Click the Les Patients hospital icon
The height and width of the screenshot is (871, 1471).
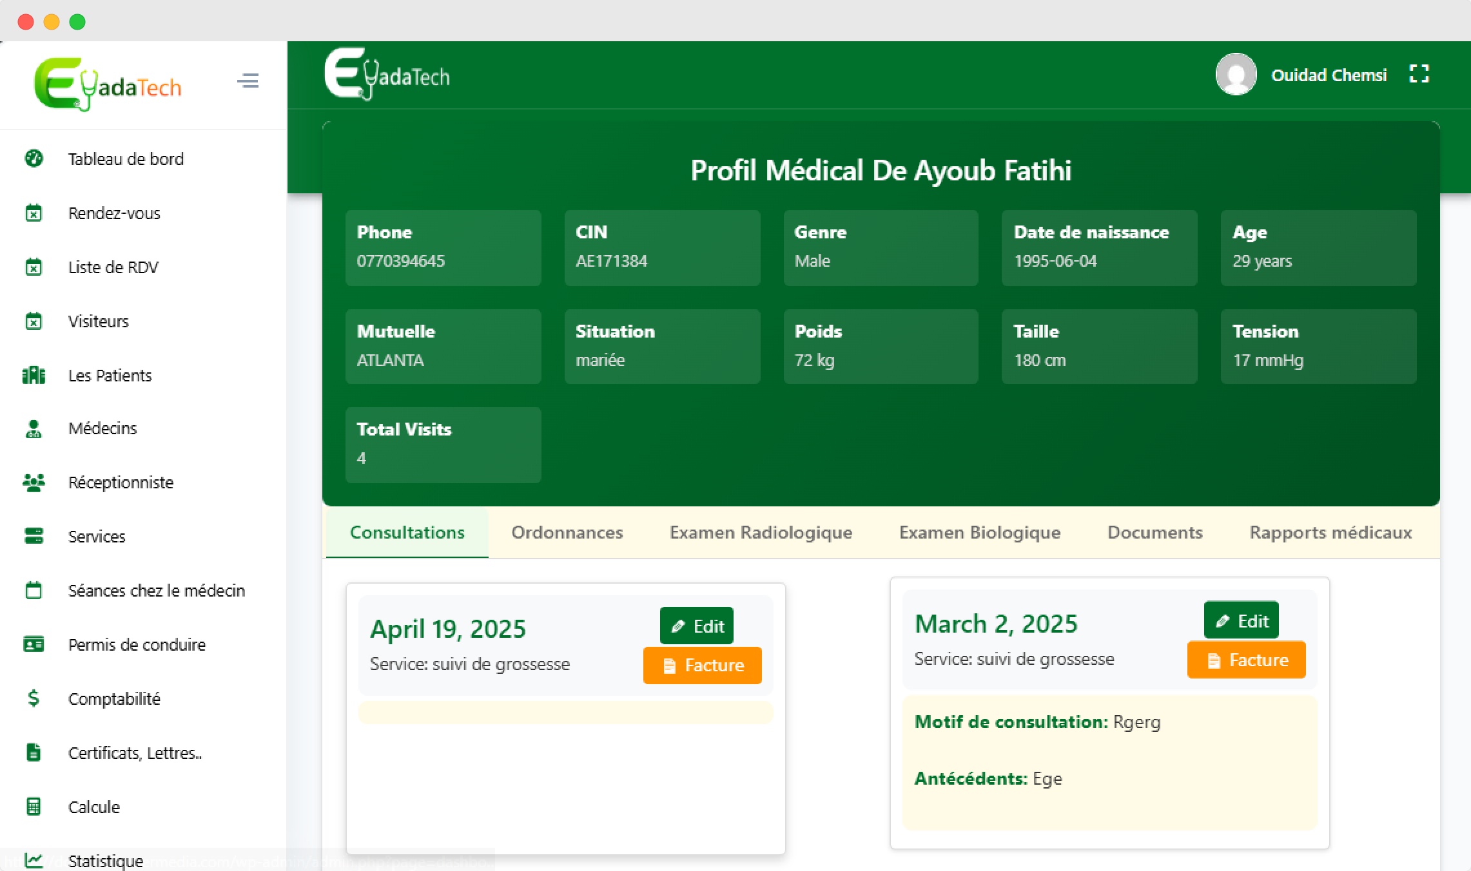pyautogui.click(x=34, y=375)
